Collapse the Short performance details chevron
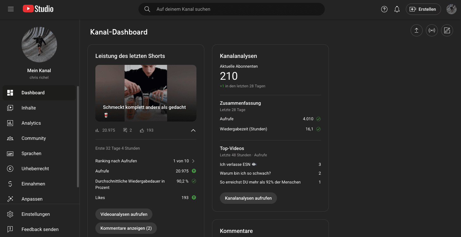Screen dimensions: 461x237 [193, 130]
